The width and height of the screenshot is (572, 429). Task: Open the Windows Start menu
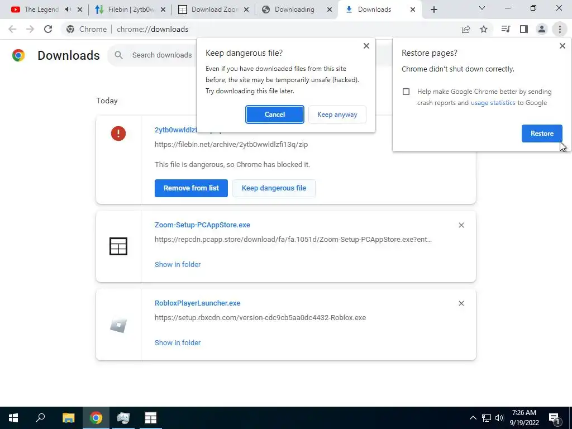coord(13,418)
